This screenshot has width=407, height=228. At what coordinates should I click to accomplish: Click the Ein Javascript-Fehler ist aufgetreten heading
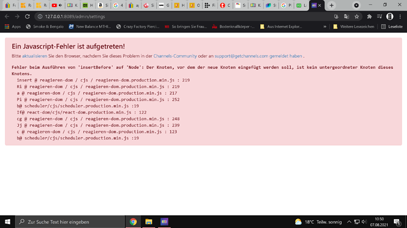tap(68, 46)
